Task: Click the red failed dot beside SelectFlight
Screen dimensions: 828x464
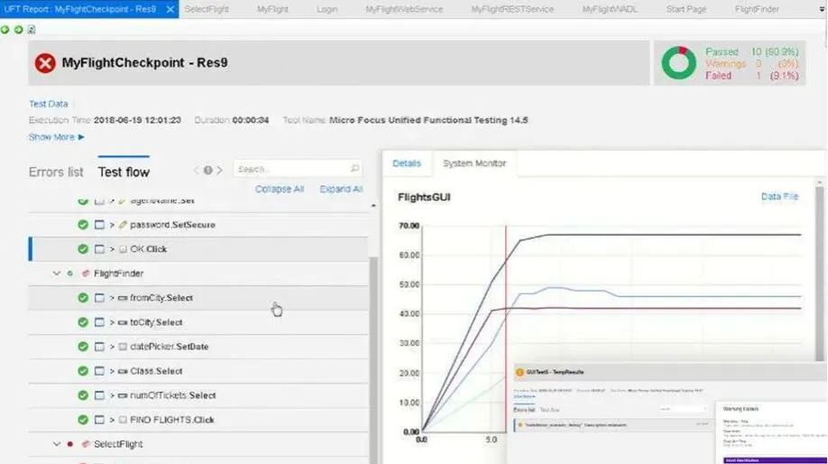Action: coord(69,444)
